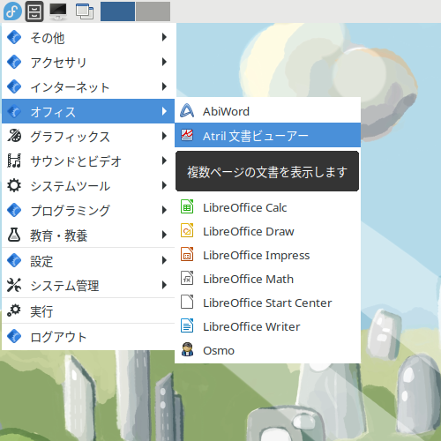
Task: Expand the プログラミング submenu arrow
Action: 164,210
